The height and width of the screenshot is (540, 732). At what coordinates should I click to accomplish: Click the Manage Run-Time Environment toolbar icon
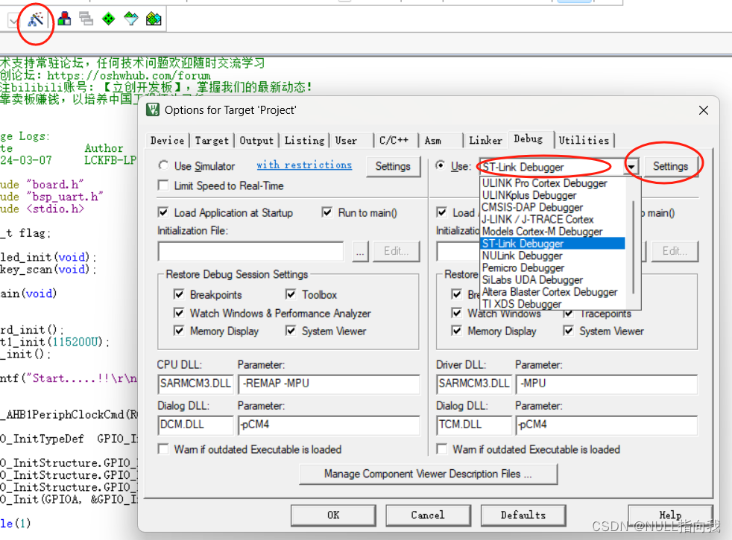click(x=64, y=19)
